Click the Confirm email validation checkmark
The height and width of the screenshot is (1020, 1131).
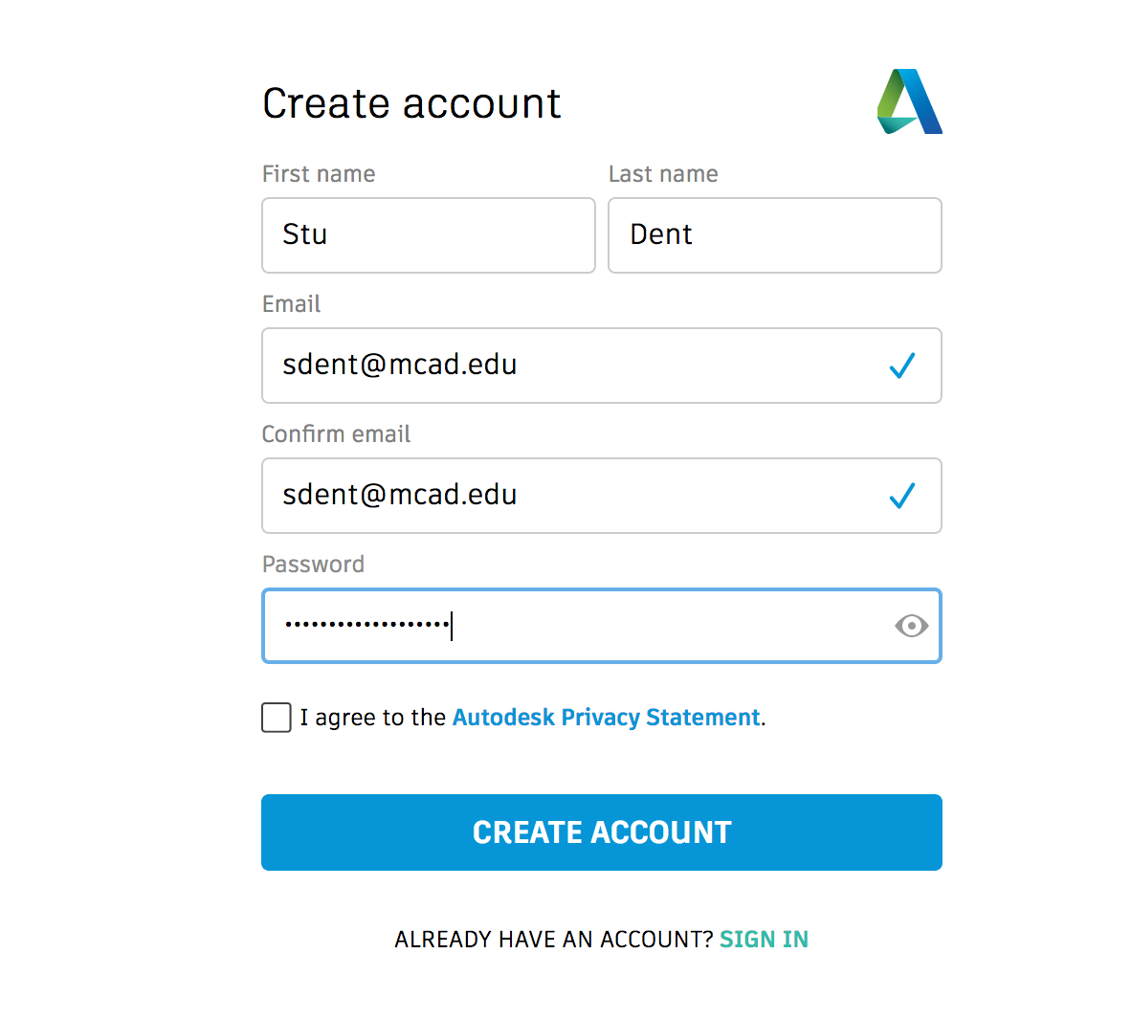pyautogui.click(x=901, y=496)
